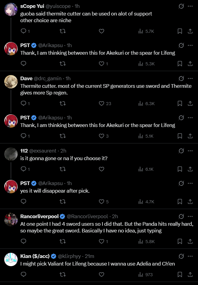The image size is (198, 285).
Task: Open more options on Kian's tweet
Action: 190,256
